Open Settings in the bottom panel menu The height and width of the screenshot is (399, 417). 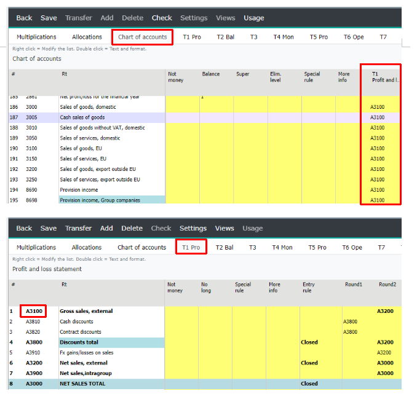tap(193, 228)
